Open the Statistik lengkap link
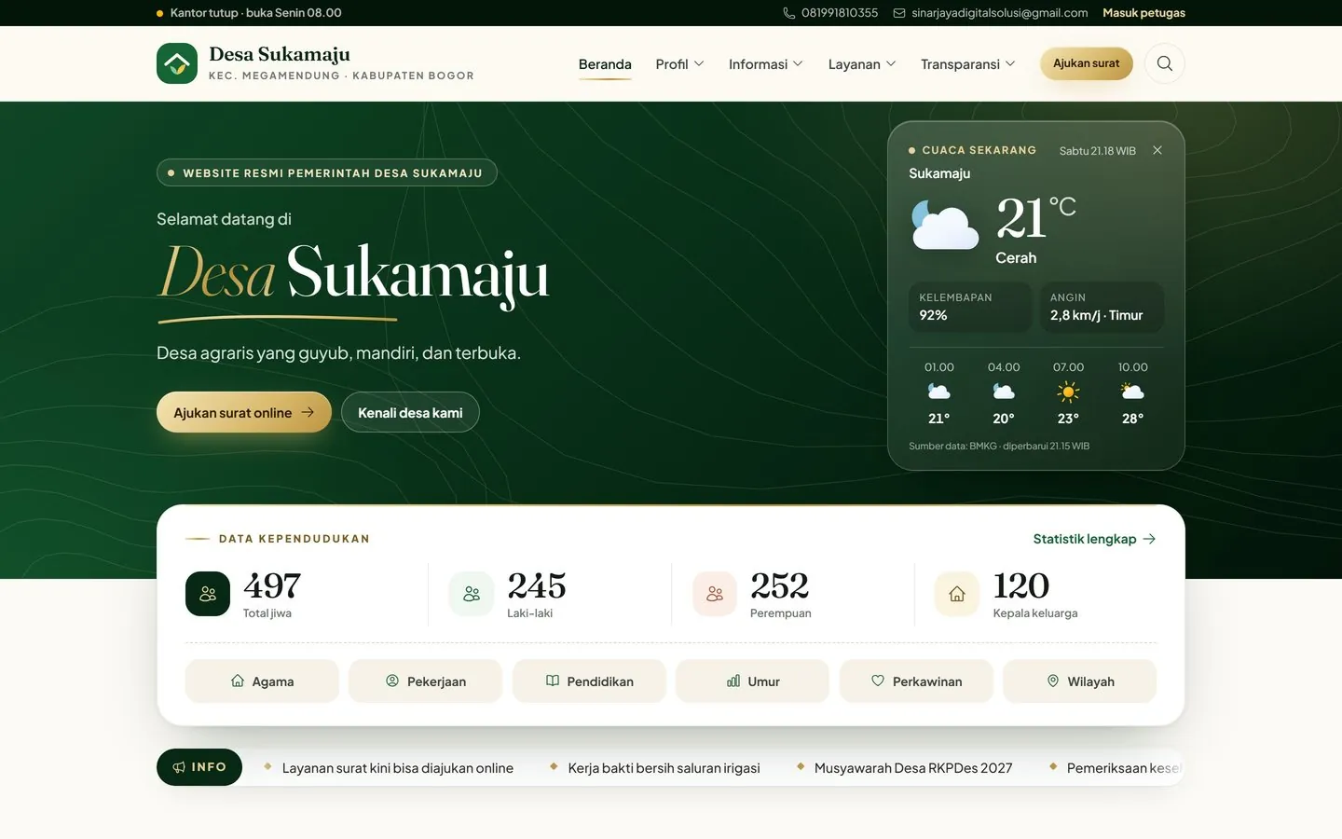The width and height of the screenshot is (1342, 839). [x=1094, y=539]
